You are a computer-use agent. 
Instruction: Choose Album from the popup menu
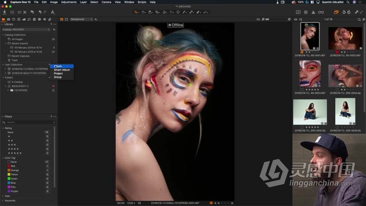pyautogui.click(x=62, y=66)
